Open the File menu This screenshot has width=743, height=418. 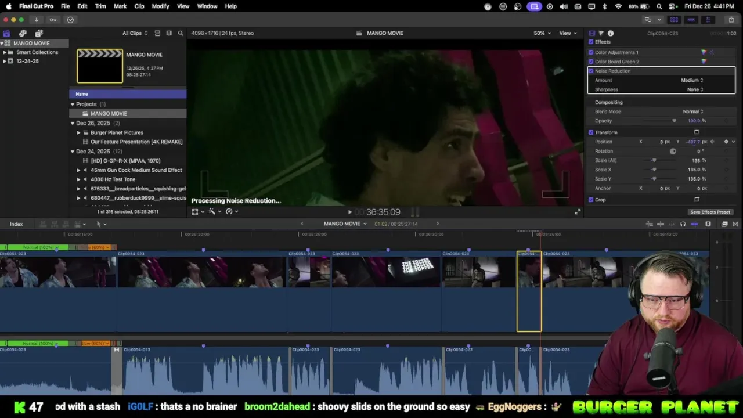pyautogui.click(x=65, y=6)
